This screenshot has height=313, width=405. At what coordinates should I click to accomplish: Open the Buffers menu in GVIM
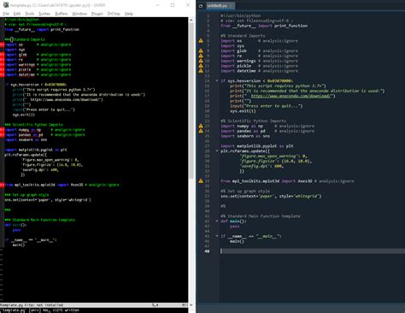click(x=62, y=14)
